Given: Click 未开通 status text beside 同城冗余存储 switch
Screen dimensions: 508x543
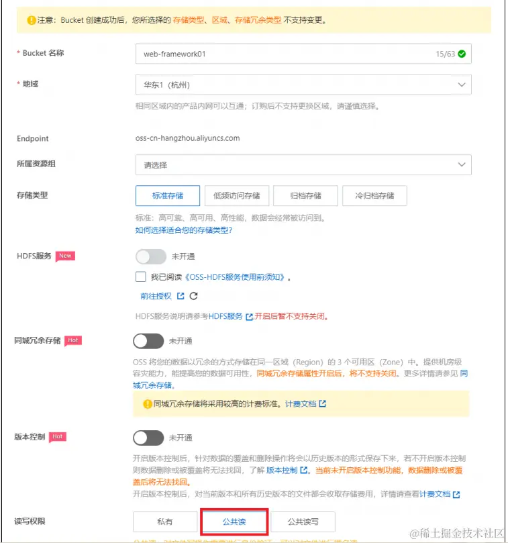Looking at the screenshot, I should (181, 341).
